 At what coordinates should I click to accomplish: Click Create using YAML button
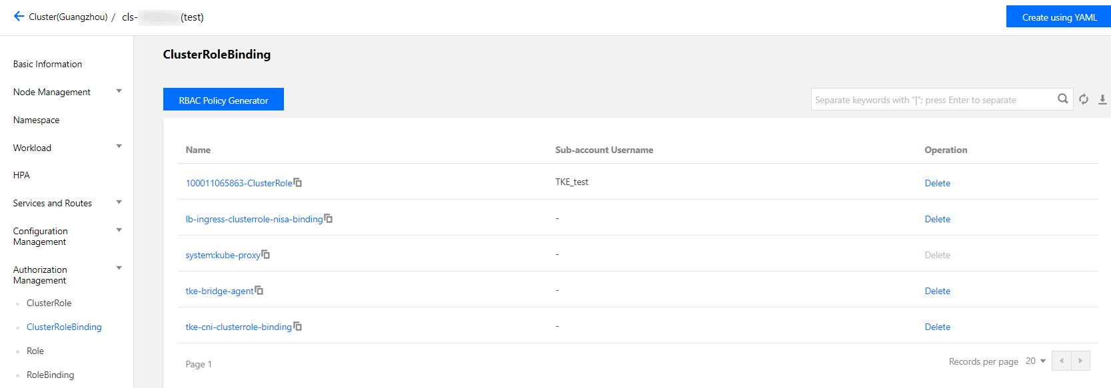[1059, 17]
